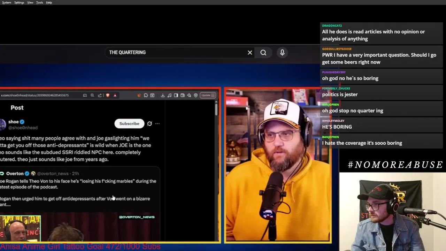446x251 pixels.
Task: Open the Brave Shields lion icon
Action: [x=108, y=95]
